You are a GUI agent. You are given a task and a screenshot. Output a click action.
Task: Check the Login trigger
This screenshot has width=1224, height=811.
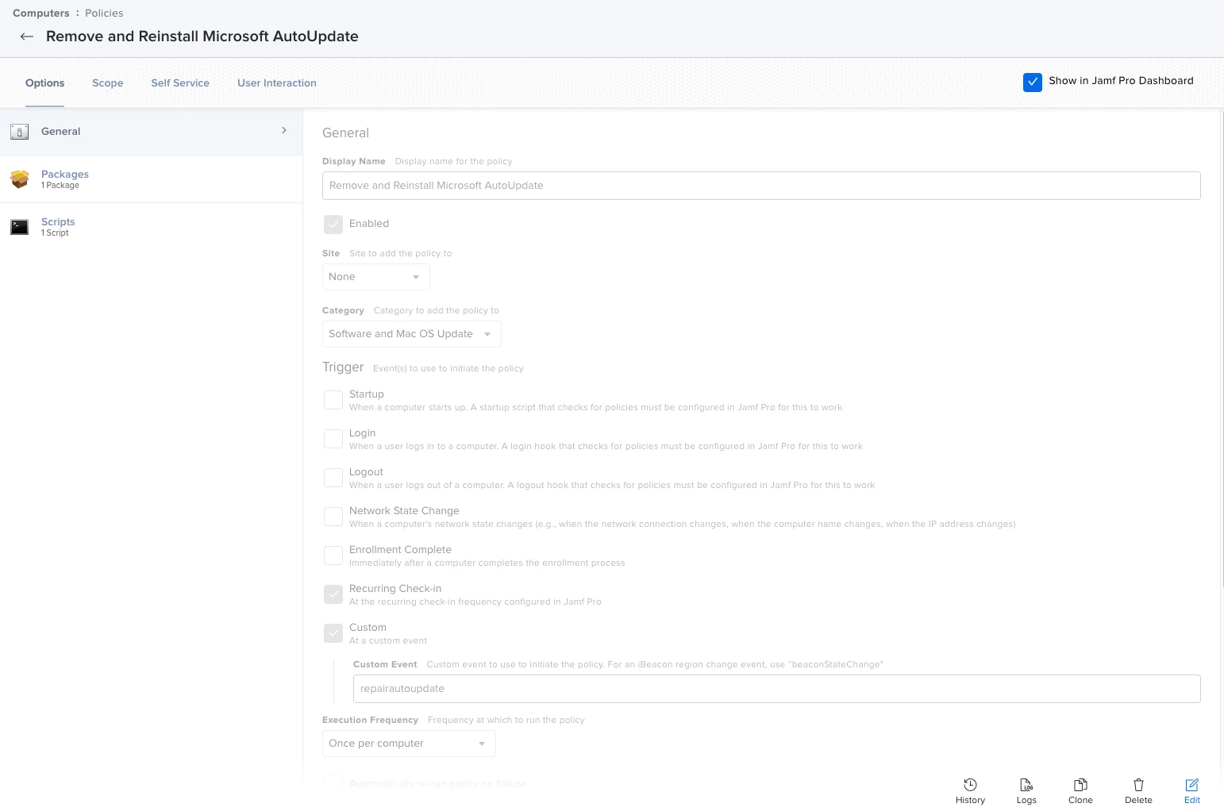click(333, 439)
